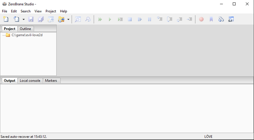Click the New file toolbar icon
Image resolution: width=254 pixels, height=140 pixels.
click(5, 19)
